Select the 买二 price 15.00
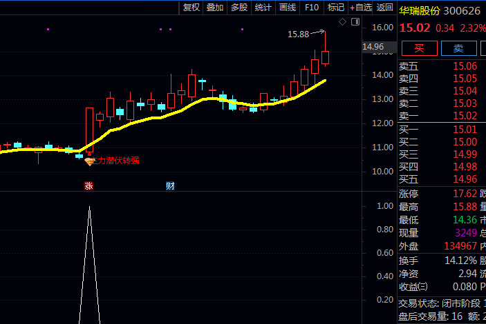Image resolution: width=486 pixels, height=324 pixels. (465, 142)
